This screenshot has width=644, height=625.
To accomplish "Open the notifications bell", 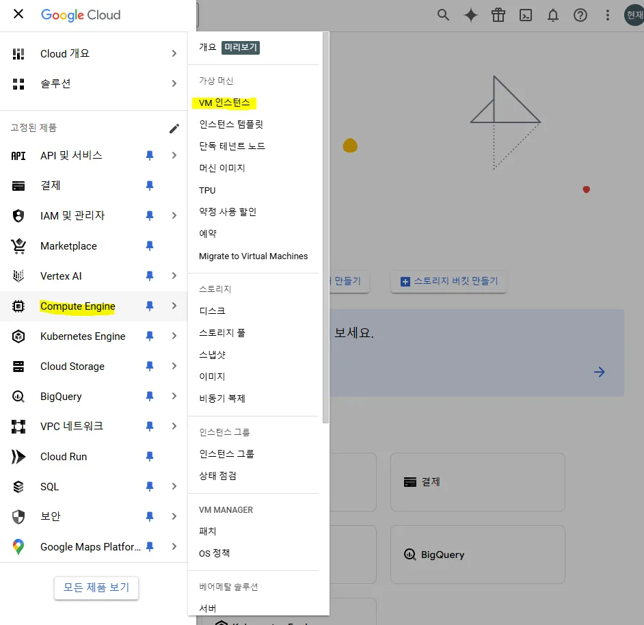I will pos(552,15).
